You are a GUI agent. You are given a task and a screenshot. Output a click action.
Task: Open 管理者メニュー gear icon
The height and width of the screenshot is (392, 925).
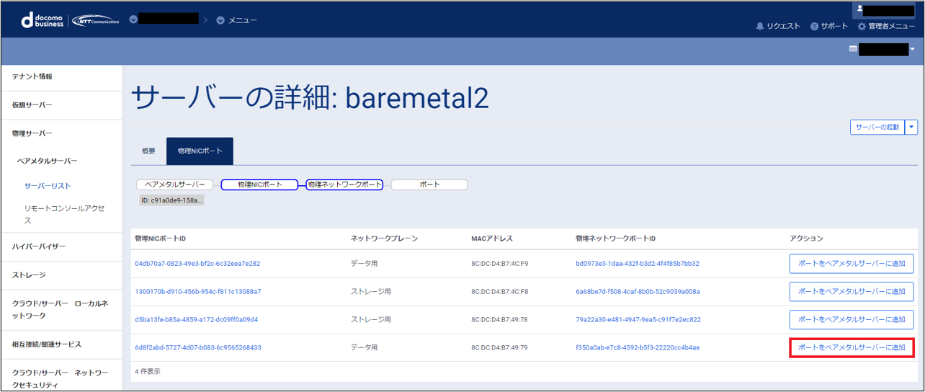pyautogui.click(x=862, y=26)
